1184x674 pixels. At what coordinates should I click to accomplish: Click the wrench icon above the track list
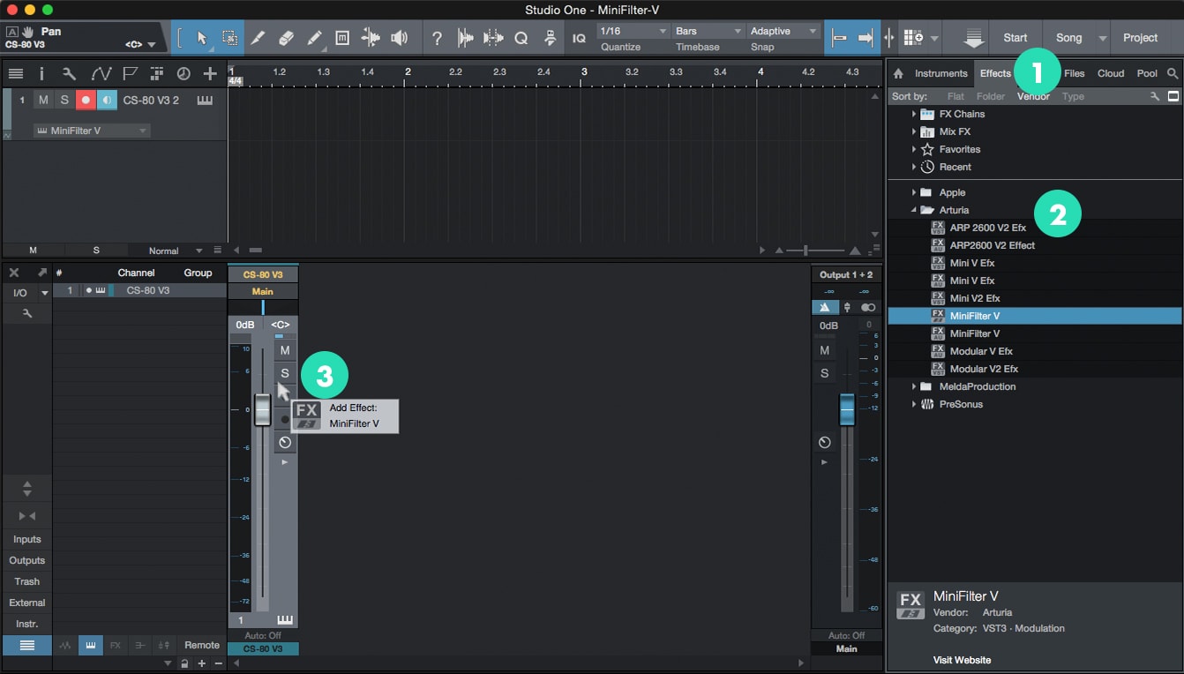[70, 73]
